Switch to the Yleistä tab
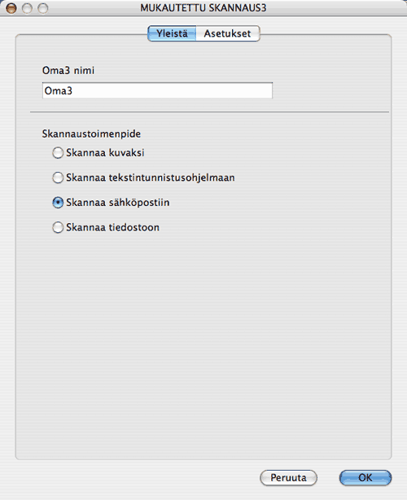407x500 pixels. click(172, 33)
